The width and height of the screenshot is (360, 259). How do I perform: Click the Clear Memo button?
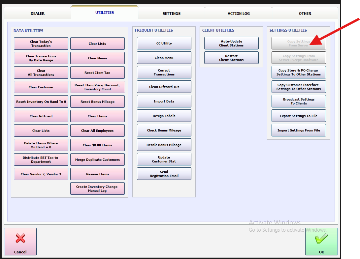(x=98, y=58)
